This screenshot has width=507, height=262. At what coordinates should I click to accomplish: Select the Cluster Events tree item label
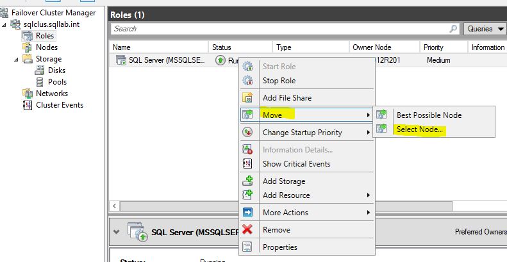click(x=60, y=105)
